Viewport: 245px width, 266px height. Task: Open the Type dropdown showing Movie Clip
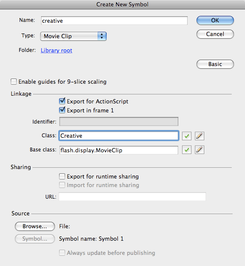pyautogui.click(x=73, y=36)
